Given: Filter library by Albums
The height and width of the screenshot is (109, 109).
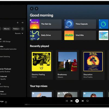Looking at the screenshot, I should (x=7, y=29).
